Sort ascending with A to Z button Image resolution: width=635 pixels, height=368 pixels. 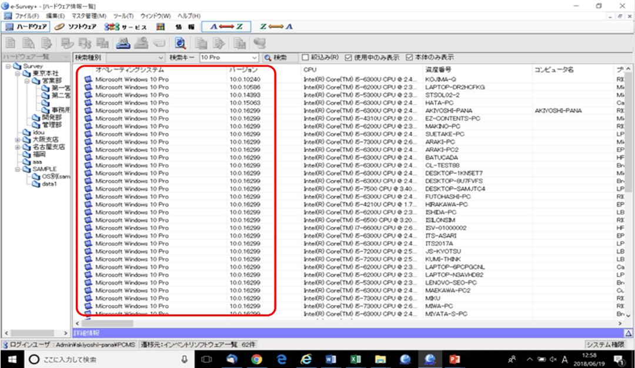[x=226, y=26]
